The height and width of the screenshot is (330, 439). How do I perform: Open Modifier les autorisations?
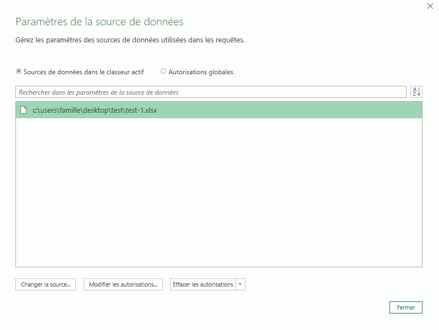click(x=123, y=284)
